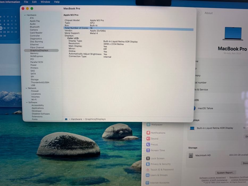Open Sound icon in System Settings sidebar

pyautogui.click(x=148, y=138)
